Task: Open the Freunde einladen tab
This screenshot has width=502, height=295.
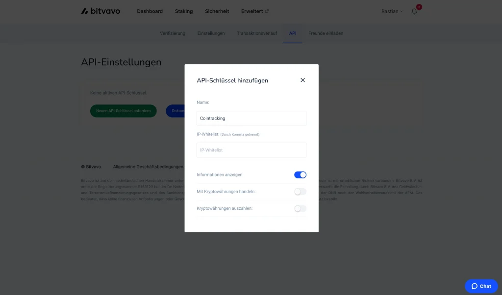Action: pos(326,33)
